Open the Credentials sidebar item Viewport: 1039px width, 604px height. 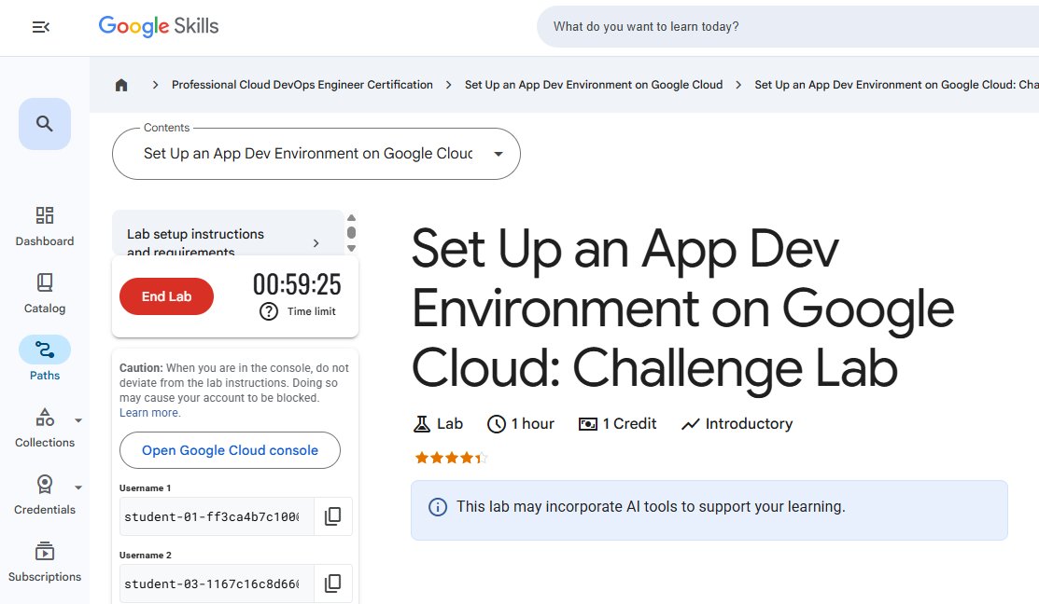(x=45, y=495)
